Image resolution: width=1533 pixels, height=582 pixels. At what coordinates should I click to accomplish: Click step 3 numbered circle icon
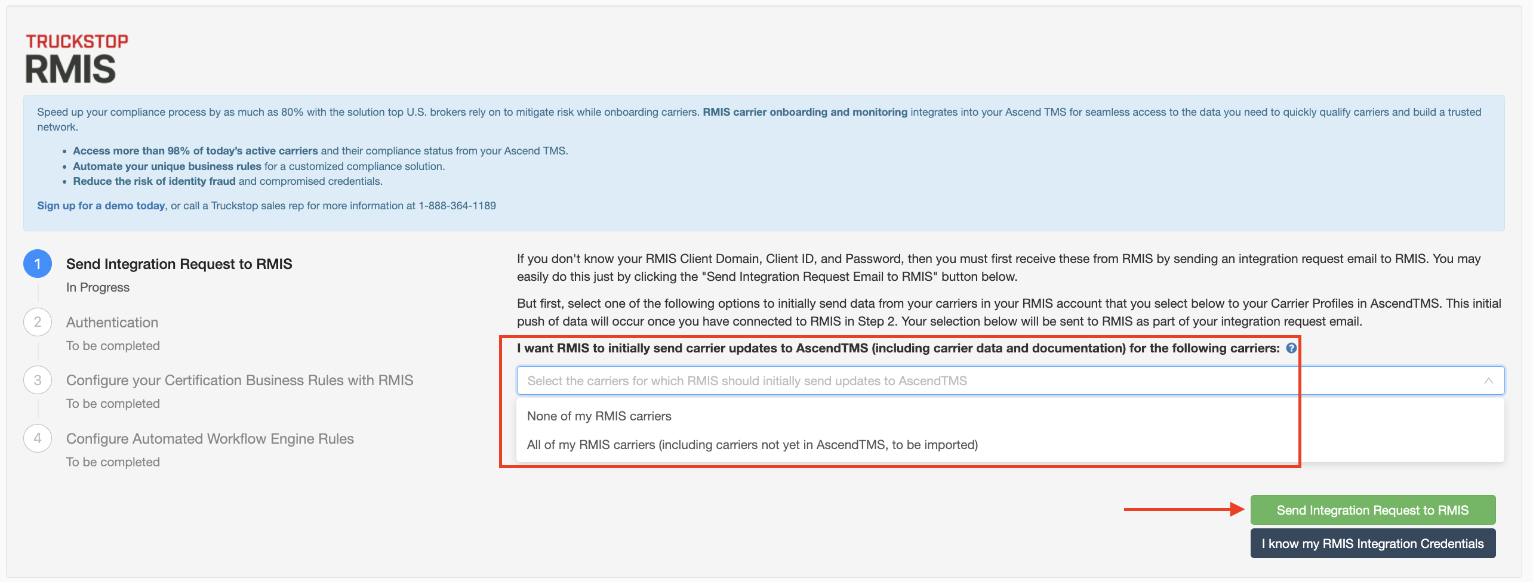38,380
